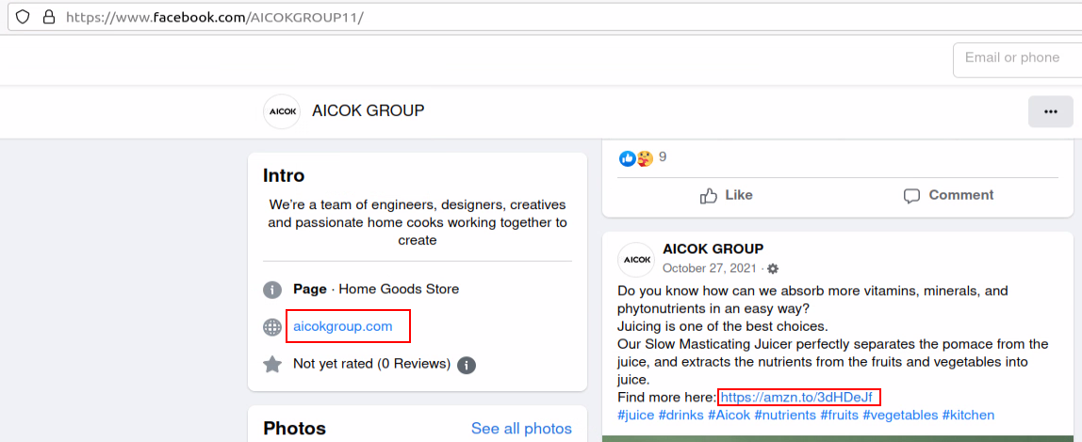
Task: Open AICOK GROUP post author name
Action: [x=713, y=249]
